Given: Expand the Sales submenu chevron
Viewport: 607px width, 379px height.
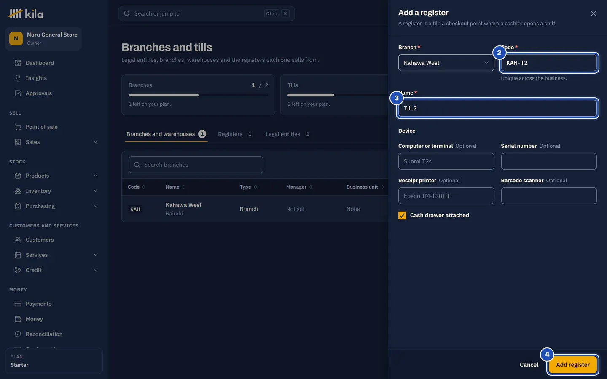Looking at the screenshot, I should click(x=96, y=142).
